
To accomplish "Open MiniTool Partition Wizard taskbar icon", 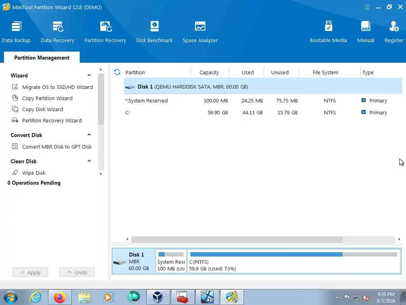I will click(x=232, y=297).
